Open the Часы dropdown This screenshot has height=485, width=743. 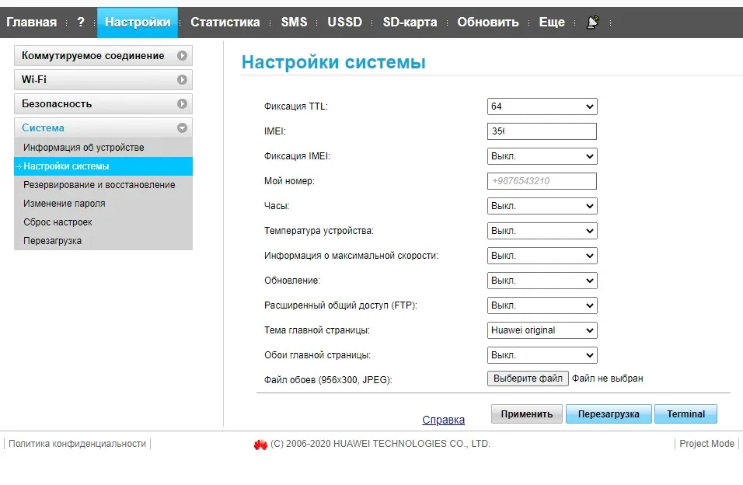pyautogui.click(x=542, y=206)
